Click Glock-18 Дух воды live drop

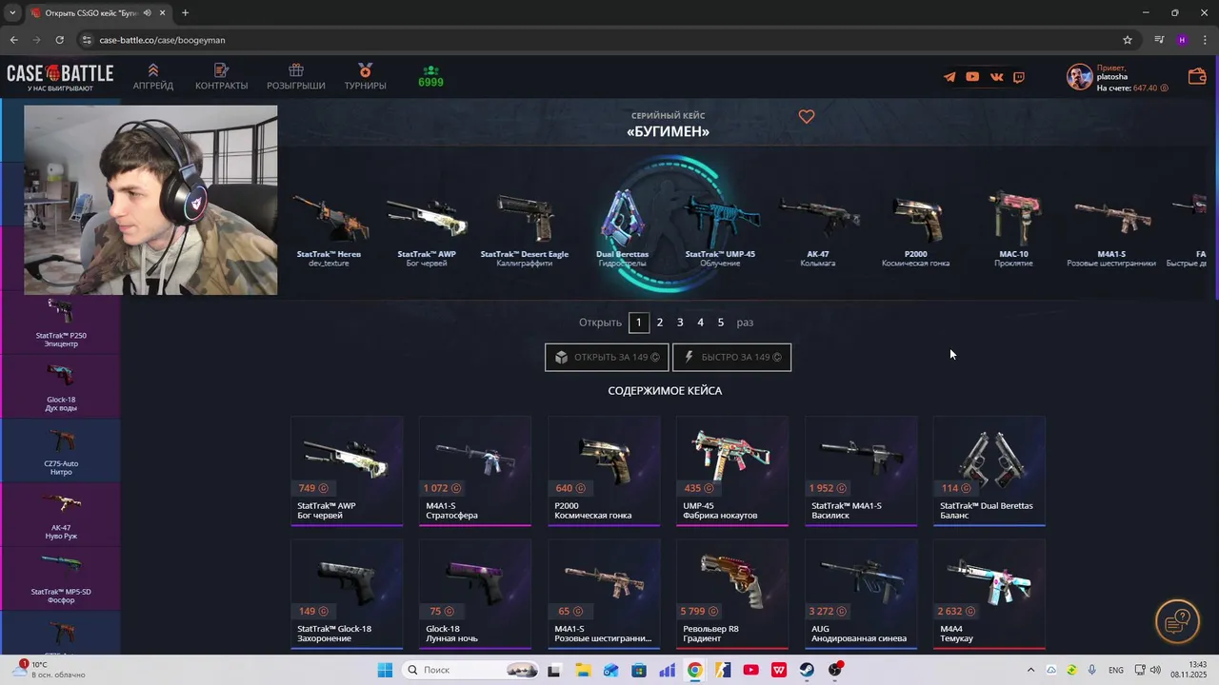[x=61, y=386]
